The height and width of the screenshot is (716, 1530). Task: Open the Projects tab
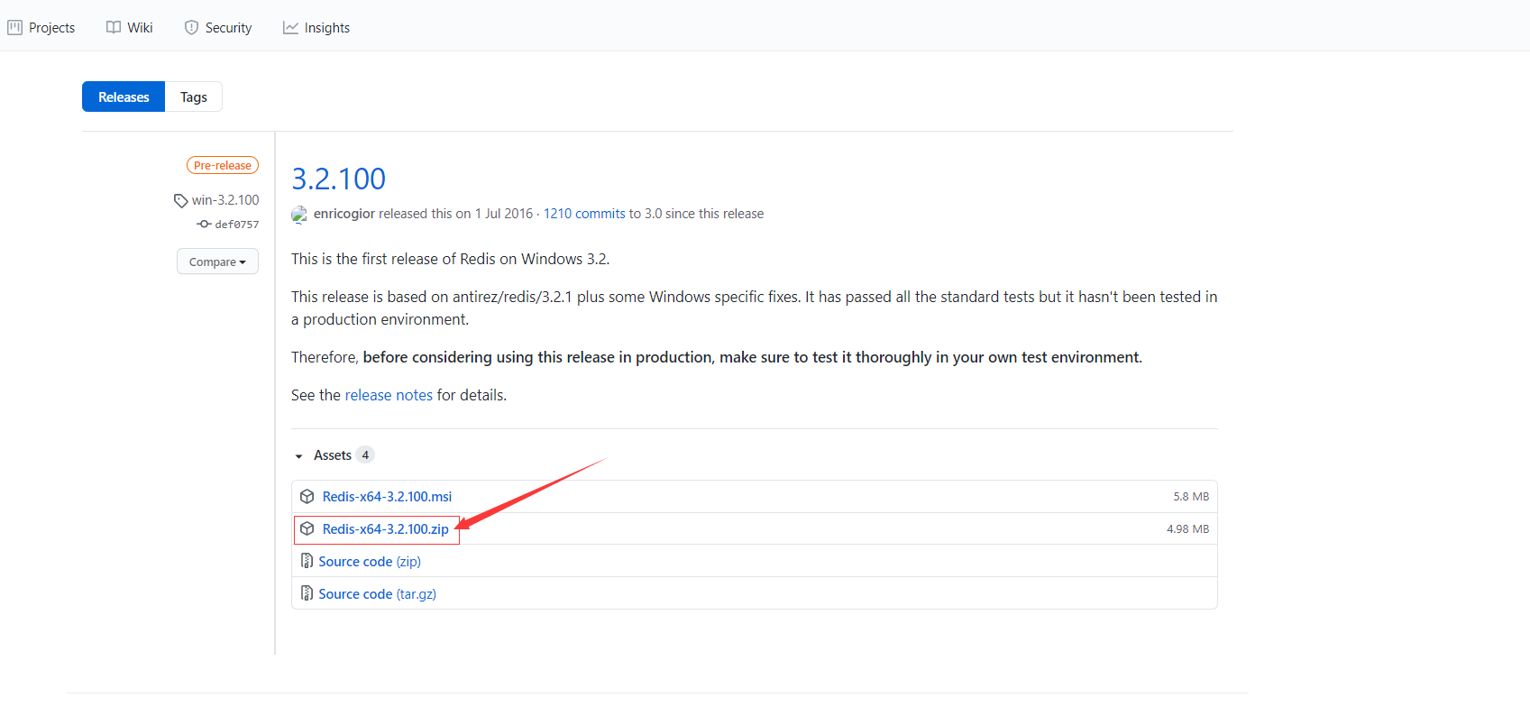tap(41, 28)
